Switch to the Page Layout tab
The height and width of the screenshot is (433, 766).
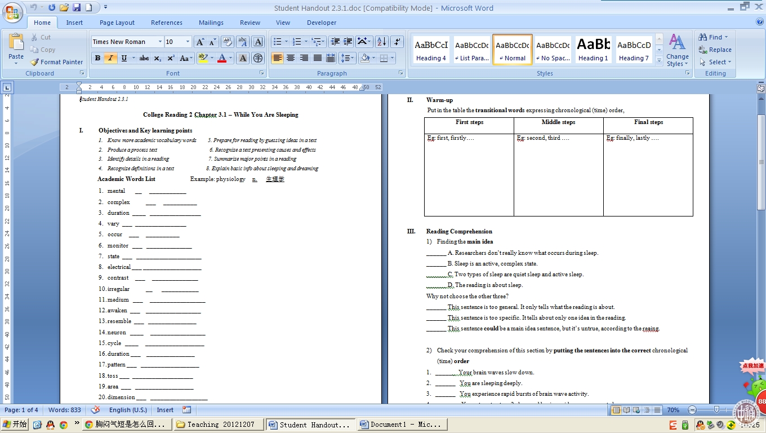[117, 23]
